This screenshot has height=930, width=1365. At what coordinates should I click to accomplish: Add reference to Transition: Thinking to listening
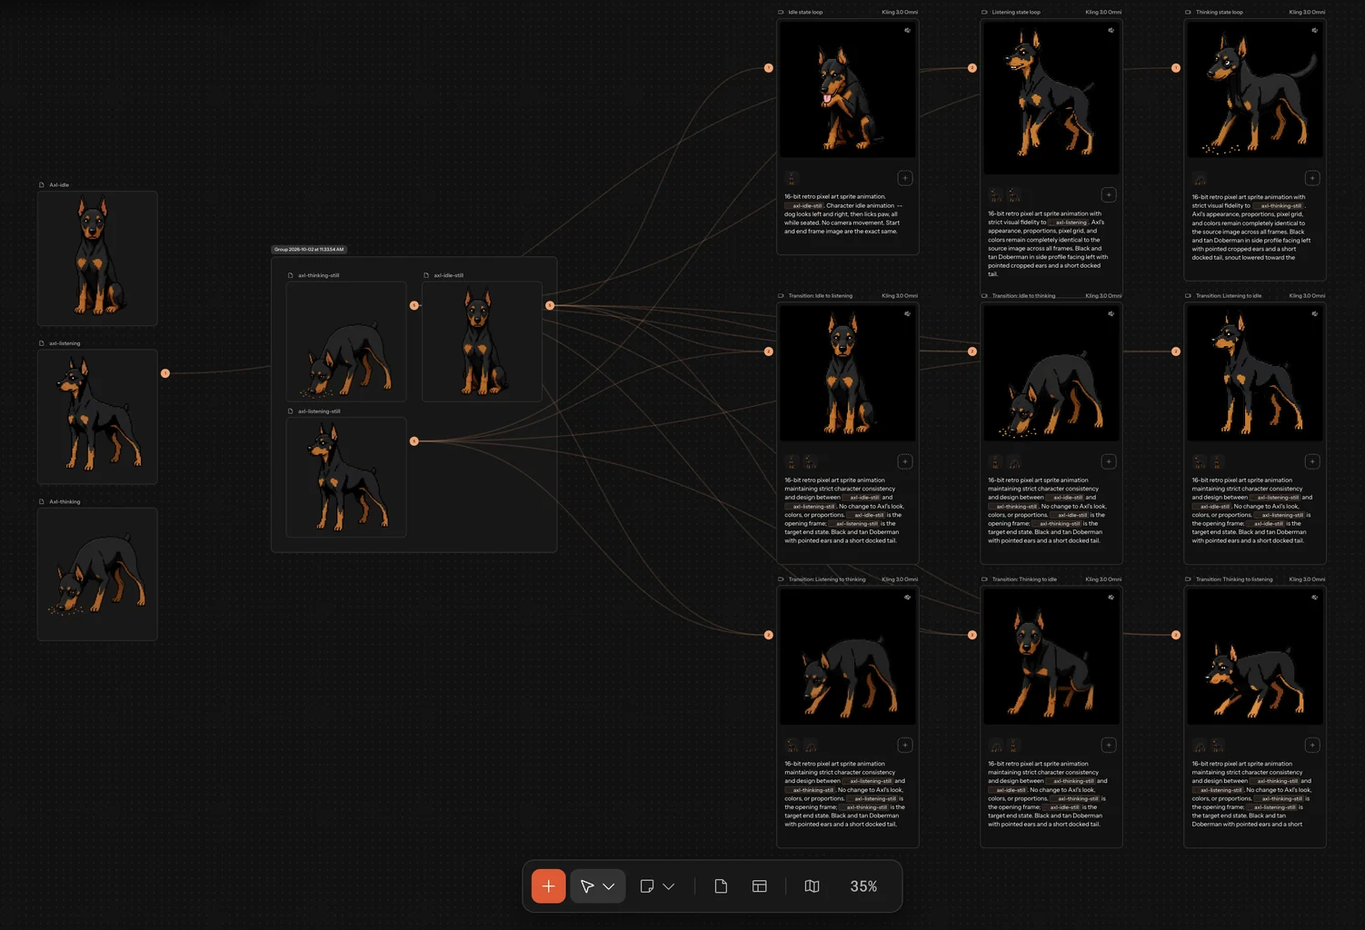[x=1312, y=745]
